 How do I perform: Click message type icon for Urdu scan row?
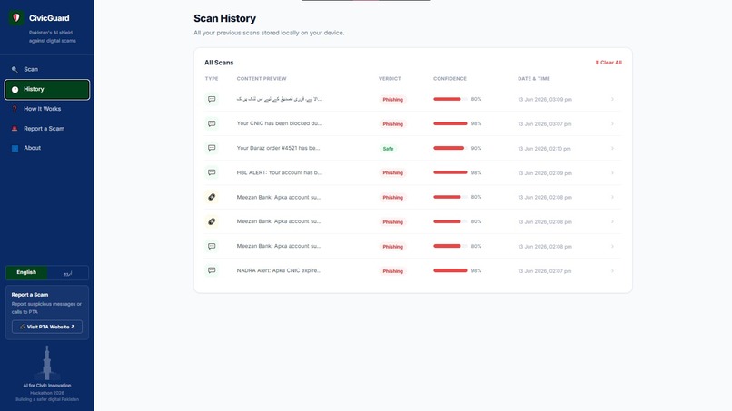(212, 99)
